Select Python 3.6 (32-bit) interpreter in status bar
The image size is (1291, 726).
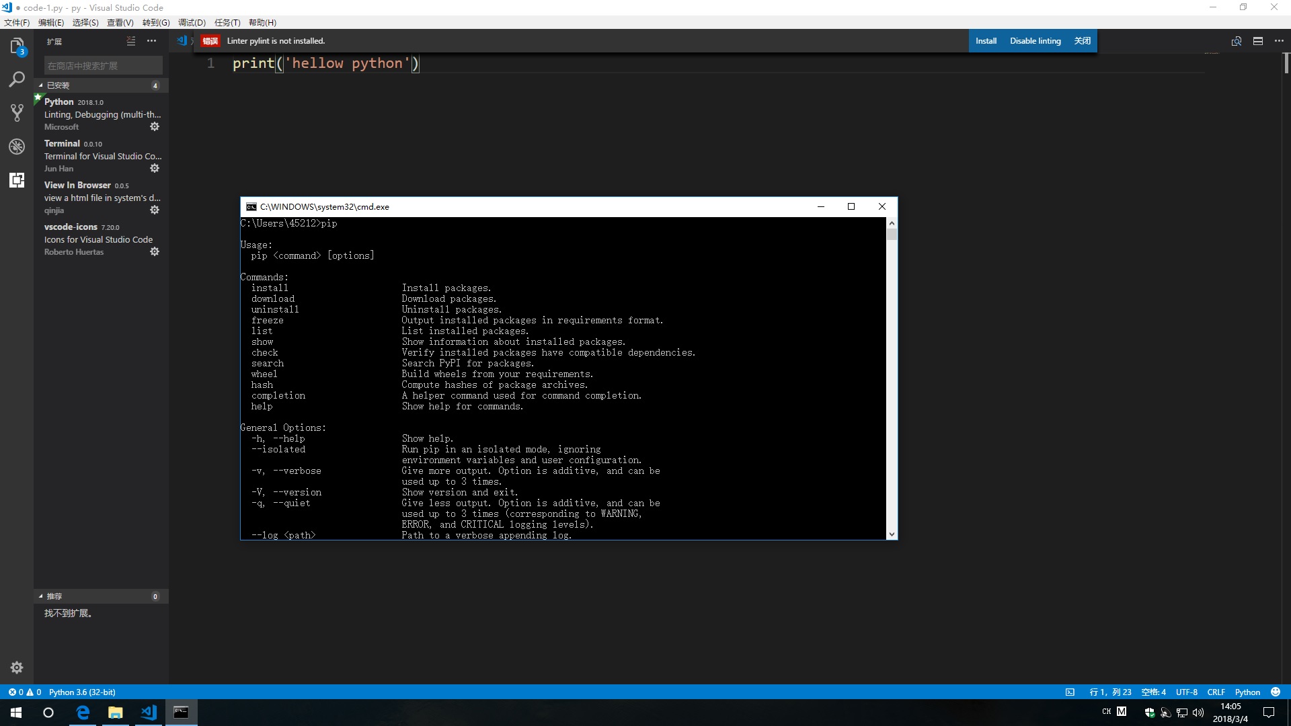(82, 692)
